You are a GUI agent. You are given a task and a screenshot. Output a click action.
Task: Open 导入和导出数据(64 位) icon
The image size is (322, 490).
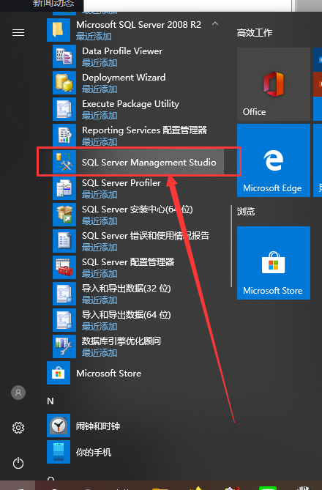pos(64,320)
